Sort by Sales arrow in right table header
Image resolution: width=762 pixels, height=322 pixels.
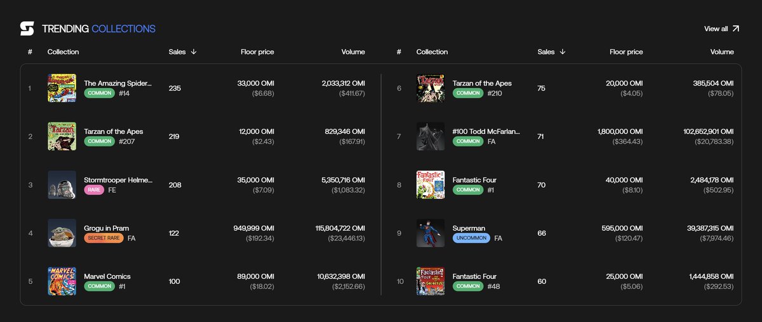tap(563, 52)
